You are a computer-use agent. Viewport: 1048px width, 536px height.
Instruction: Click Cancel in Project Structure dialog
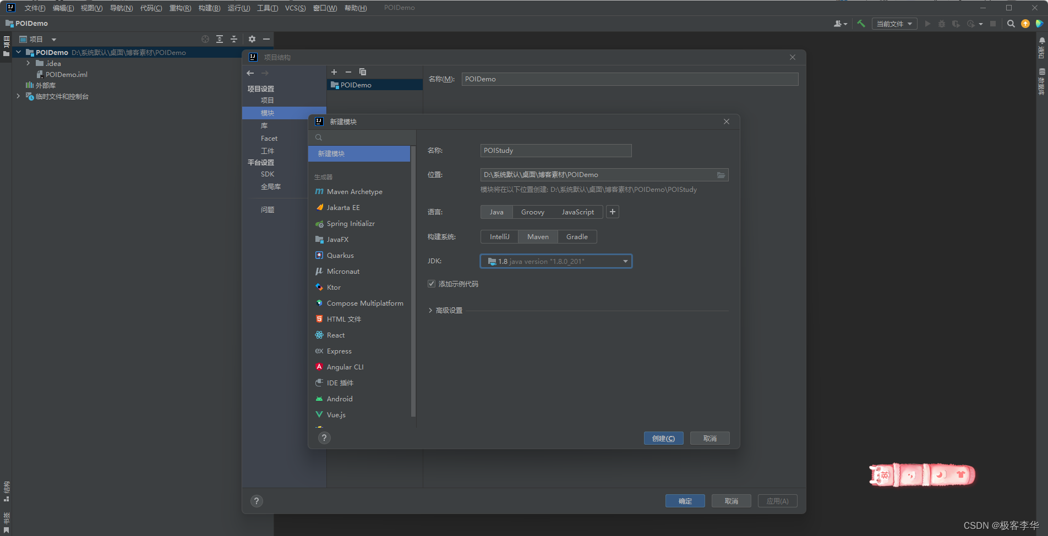(732, 501)
